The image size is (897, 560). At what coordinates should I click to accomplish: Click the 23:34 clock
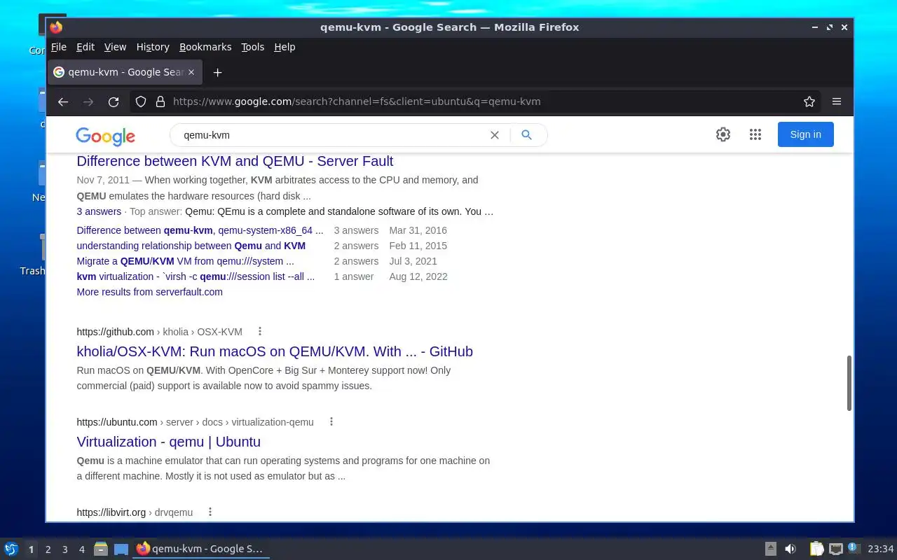pyautogui.click(x=881, y=549)
